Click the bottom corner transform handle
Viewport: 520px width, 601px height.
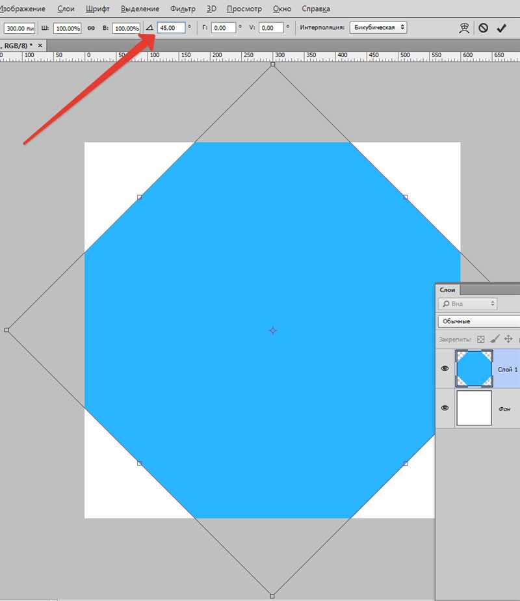click(272, 596)
